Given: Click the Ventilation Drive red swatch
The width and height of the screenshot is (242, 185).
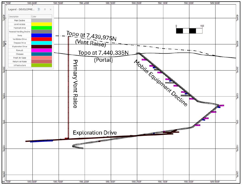Looking at the screenshot, I should (42, 39).
